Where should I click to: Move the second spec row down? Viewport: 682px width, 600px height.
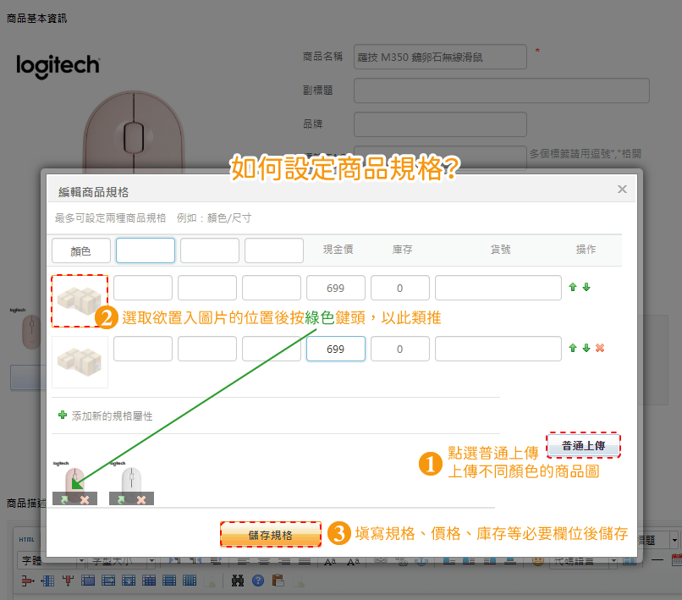click(586, 348)
